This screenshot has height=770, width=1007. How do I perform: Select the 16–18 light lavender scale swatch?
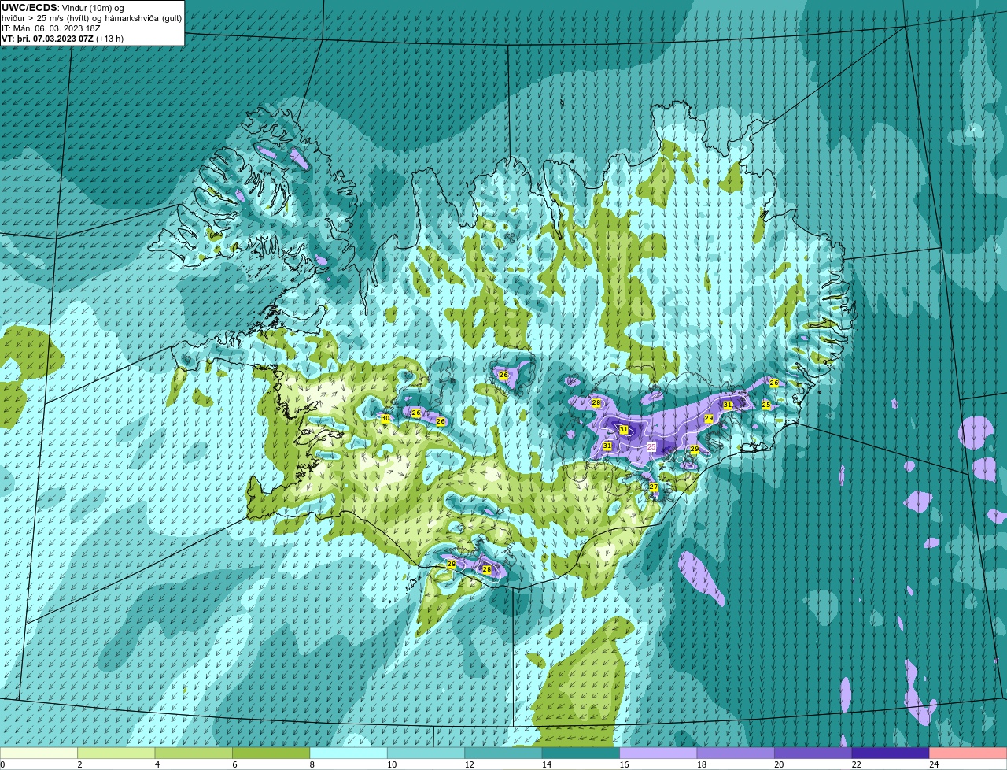point(658,753)
